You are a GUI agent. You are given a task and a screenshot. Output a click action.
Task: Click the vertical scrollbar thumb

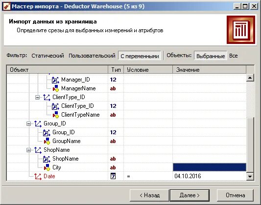pyautogui.click(x=250, y=145)
